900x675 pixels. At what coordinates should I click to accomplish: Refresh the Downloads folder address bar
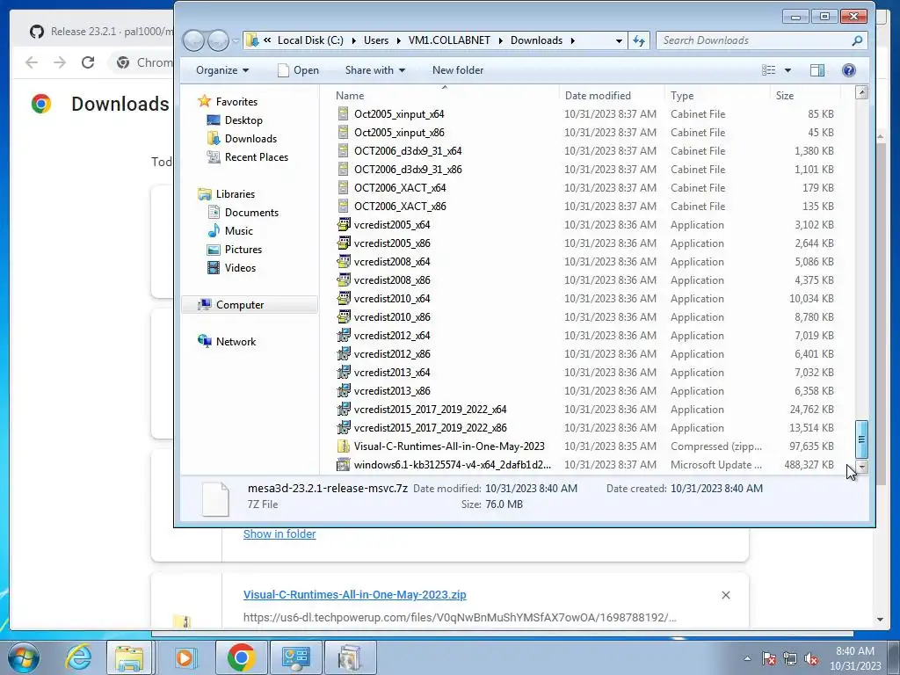click(x=639, y=40)
